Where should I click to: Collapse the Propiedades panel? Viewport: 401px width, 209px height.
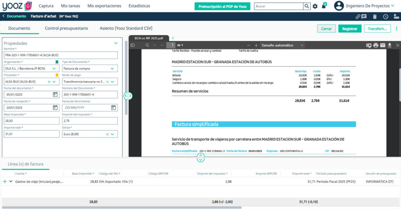(x=116, y=43)
